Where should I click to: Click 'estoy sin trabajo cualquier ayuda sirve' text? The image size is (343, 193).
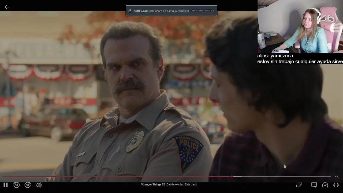pyautogui.click(x=300, y=62)
